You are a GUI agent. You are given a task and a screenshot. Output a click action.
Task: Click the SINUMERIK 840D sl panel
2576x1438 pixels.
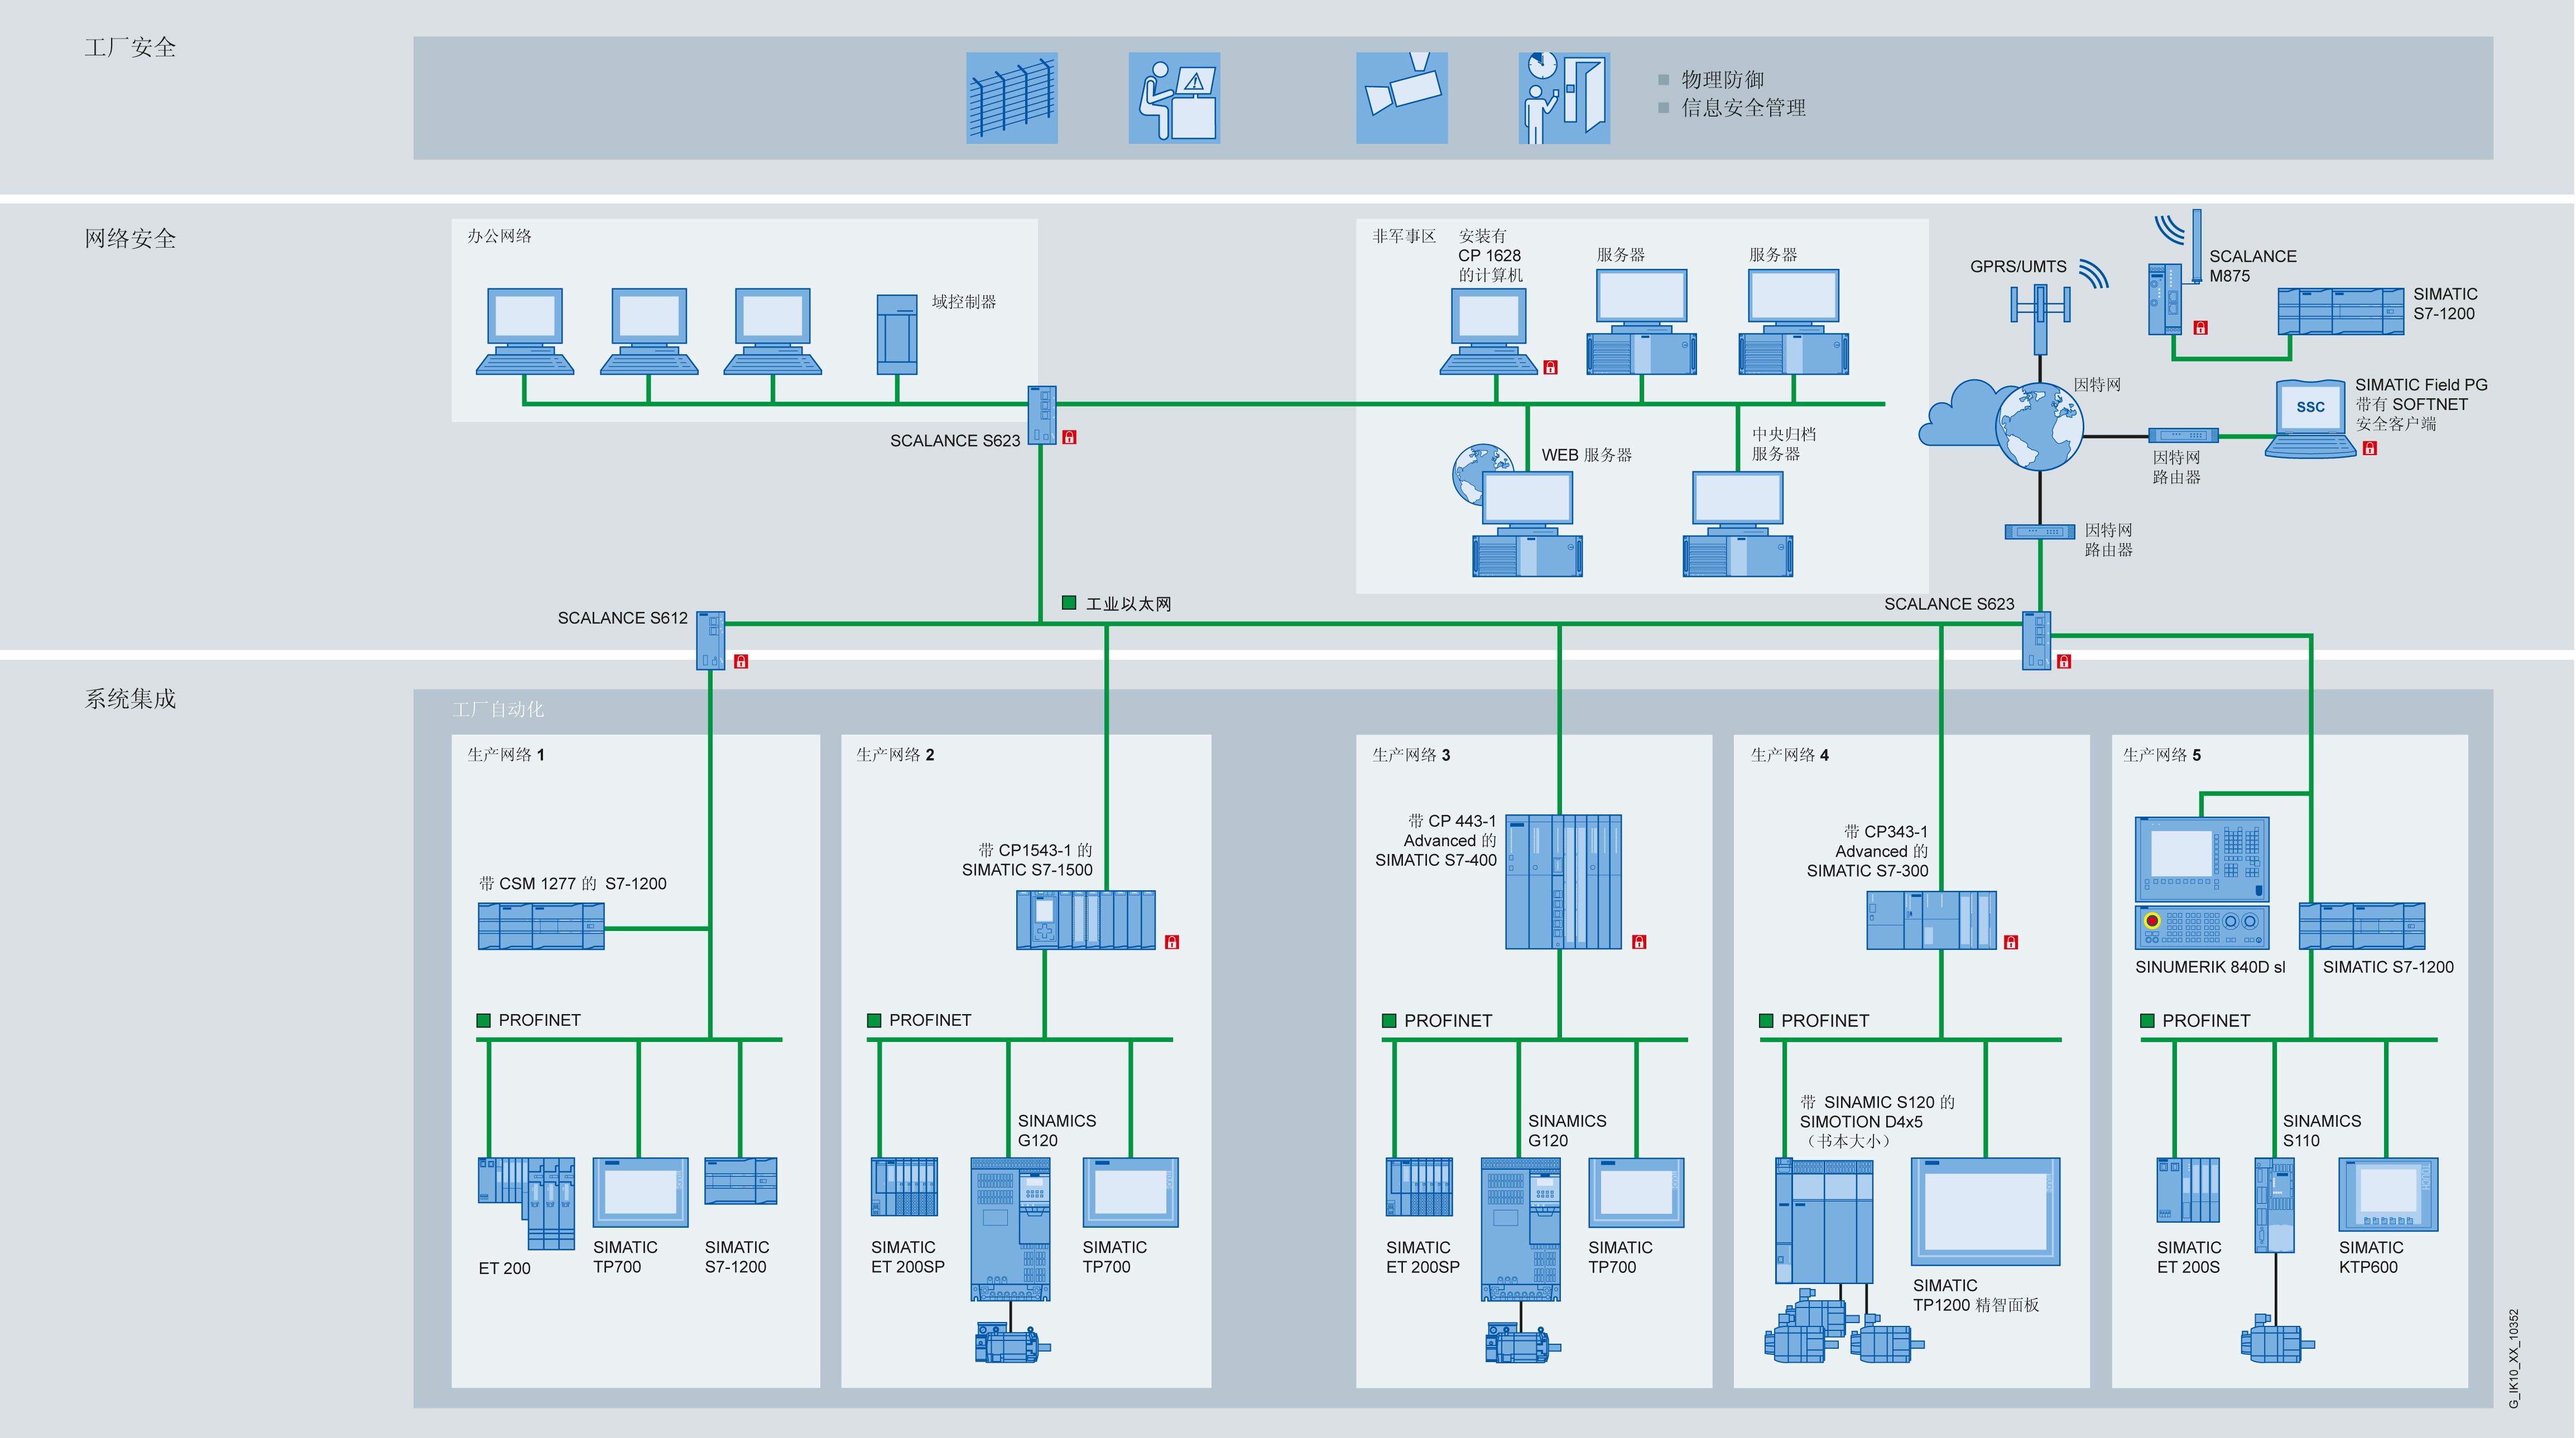2201,882
